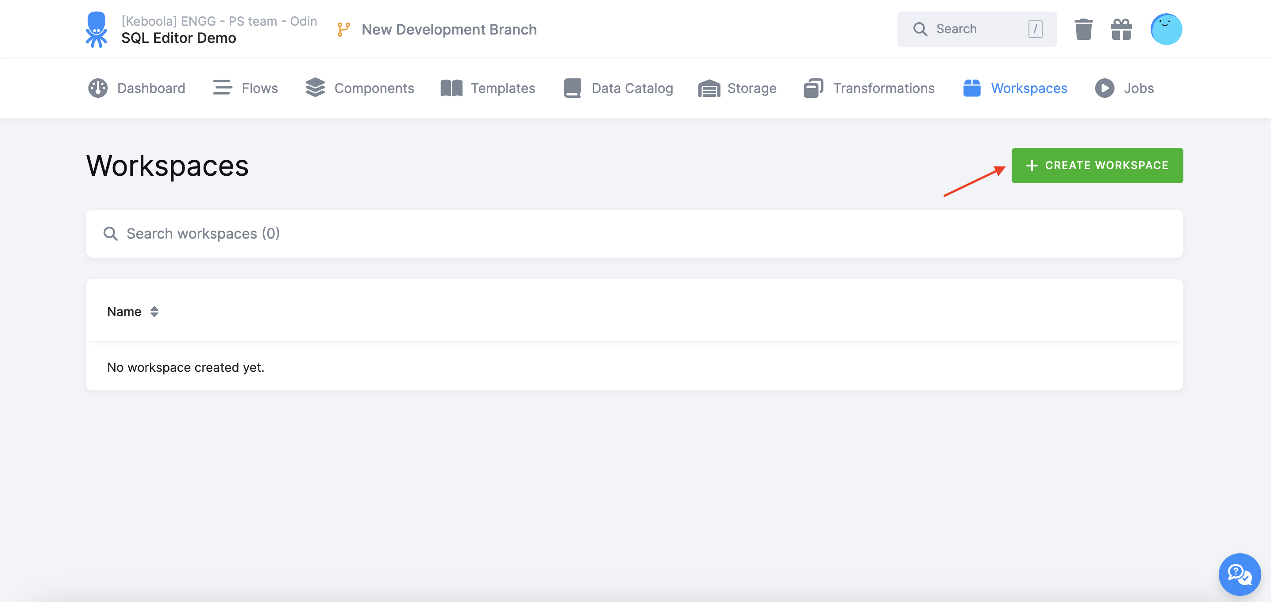Open the support chat bubble
Viewport: 1271px width, 602px height.
(x=1239, y=574)
